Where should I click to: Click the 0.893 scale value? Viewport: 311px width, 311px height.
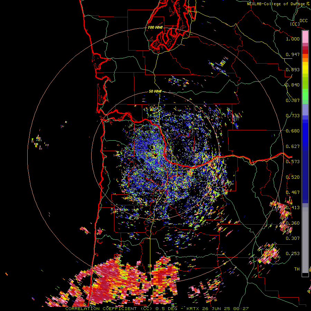tap(293, 69)
